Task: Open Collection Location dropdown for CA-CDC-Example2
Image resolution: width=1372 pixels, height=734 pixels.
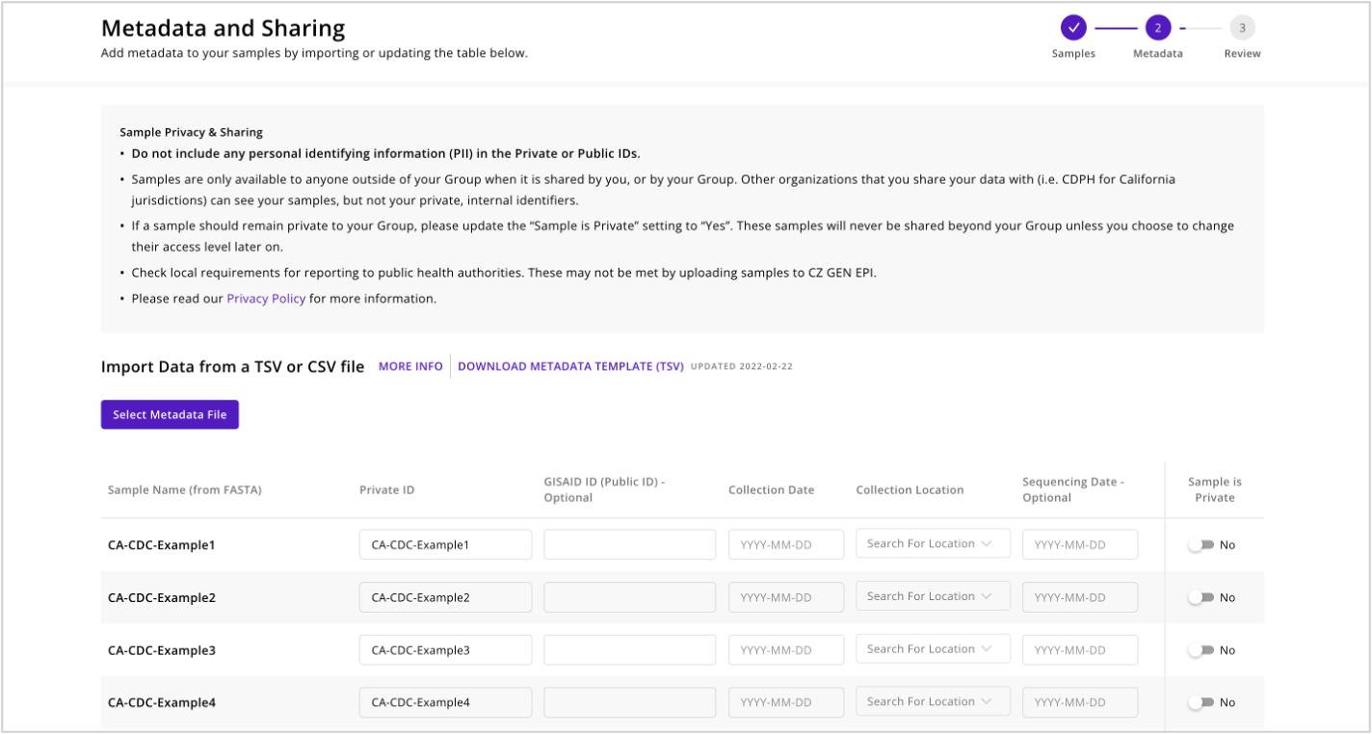Action: [933, 596]
